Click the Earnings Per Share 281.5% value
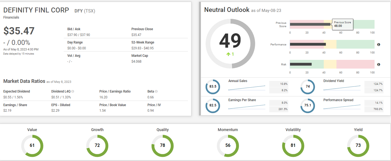This screenshot has height=161, width=391. coord(283,109)
